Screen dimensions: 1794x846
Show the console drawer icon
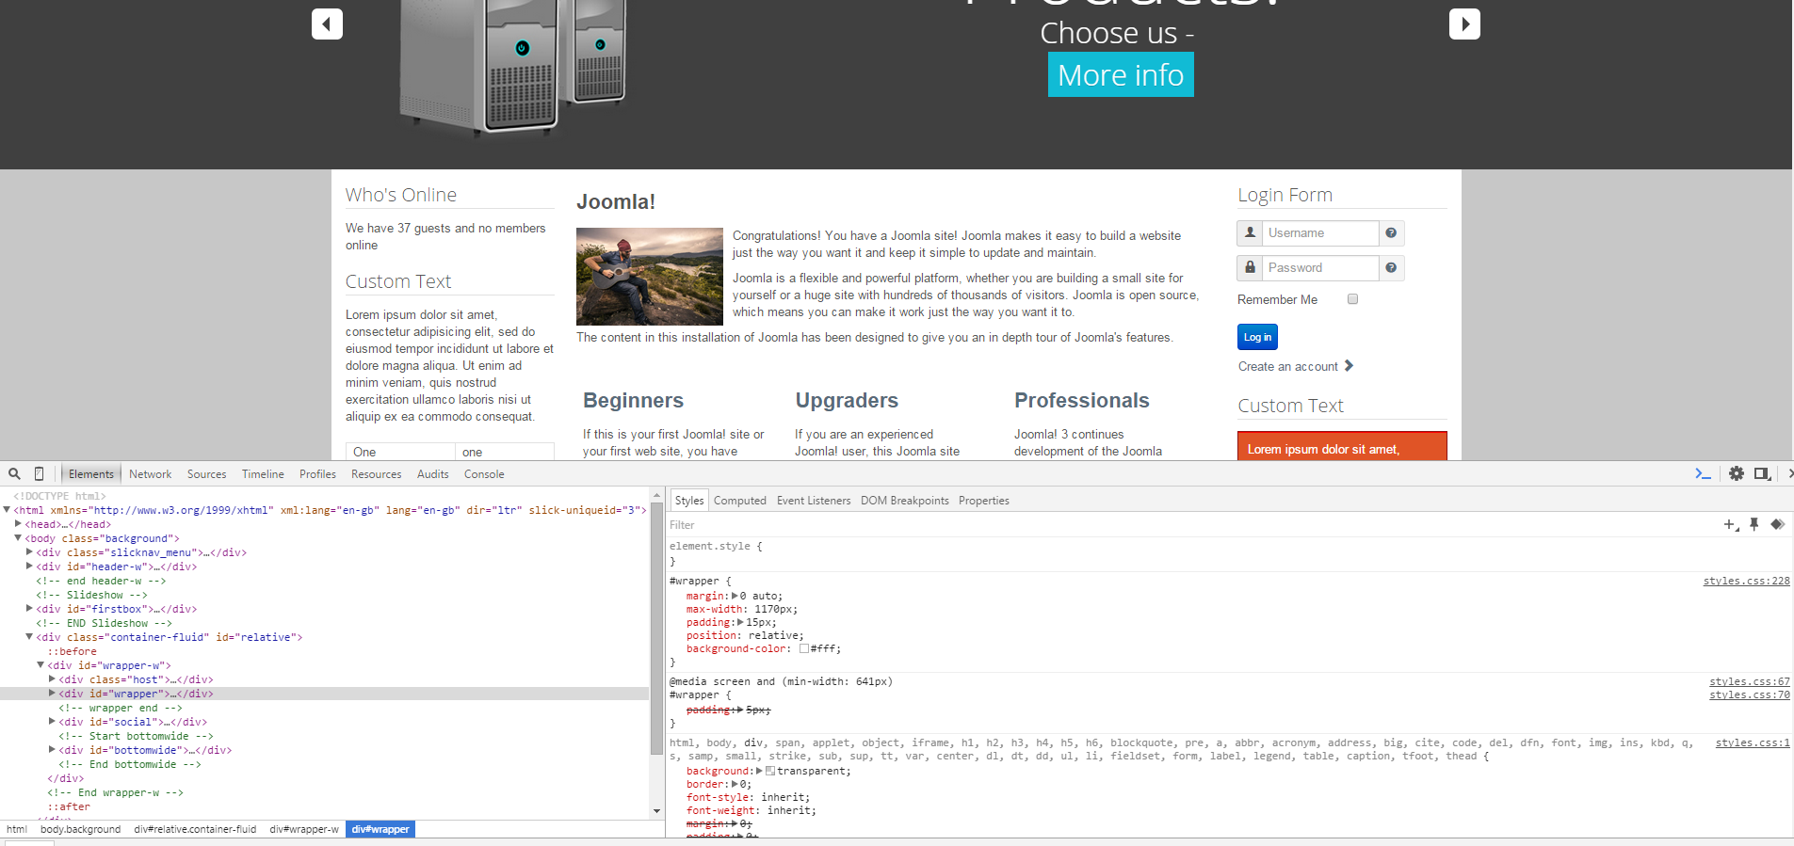[1703, 473]
